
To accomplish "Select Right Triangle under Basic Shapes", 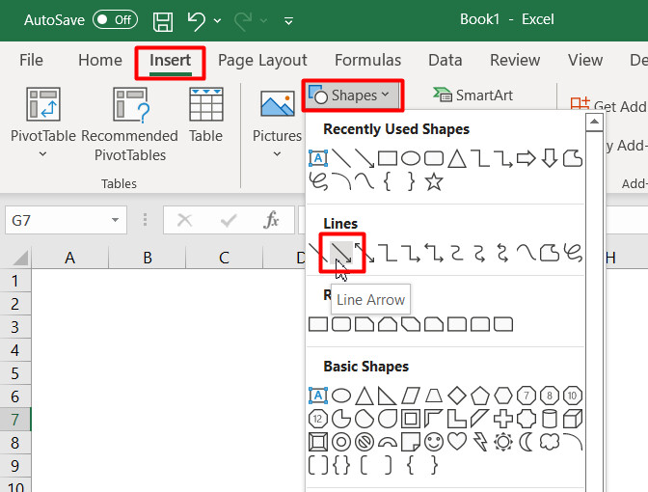I will [x=388, y=396].
